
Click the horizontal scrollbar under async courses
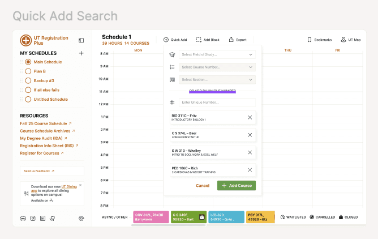click(169, 225)
